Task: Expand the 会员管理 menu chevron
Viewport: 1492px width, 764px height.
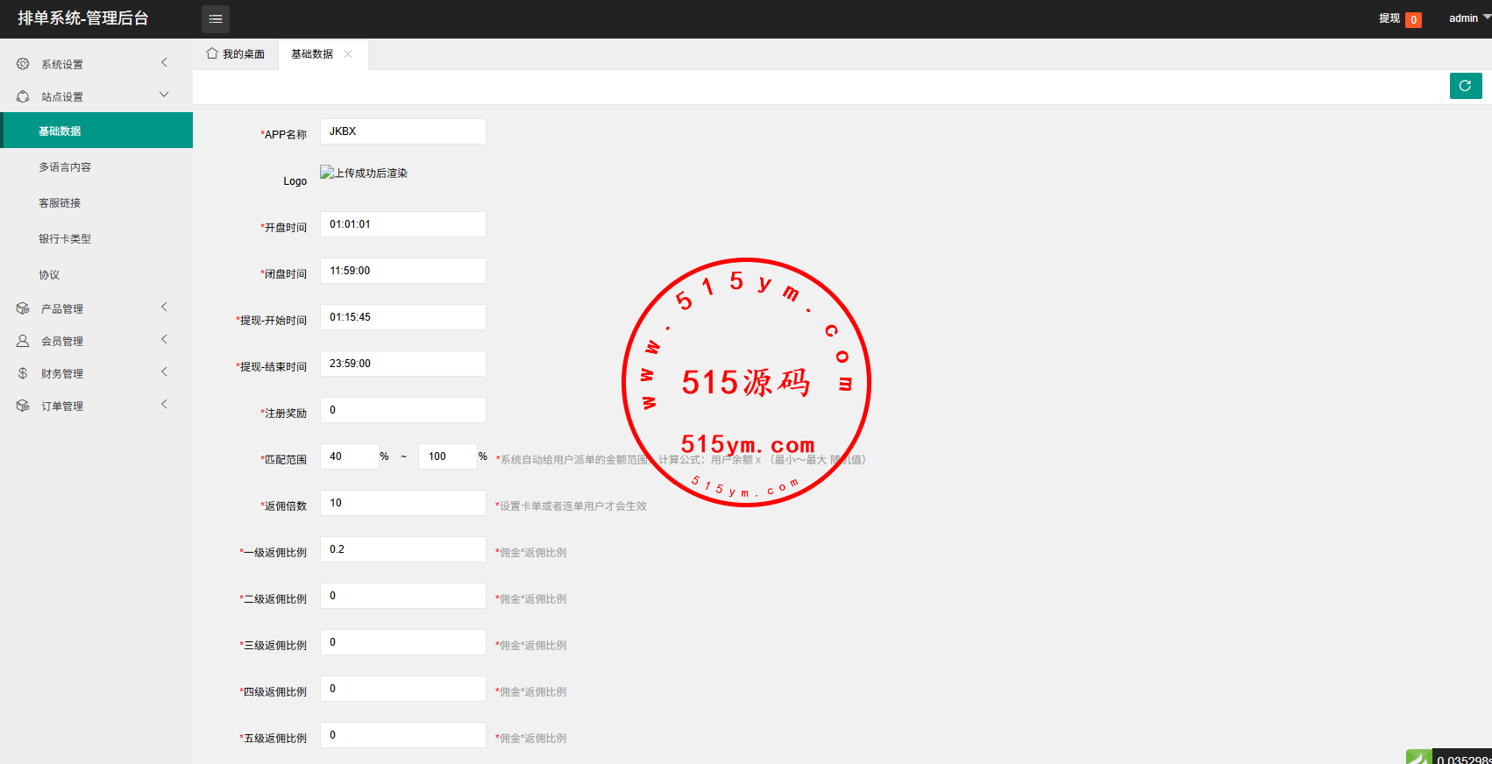Action: (x=164, y=339)
